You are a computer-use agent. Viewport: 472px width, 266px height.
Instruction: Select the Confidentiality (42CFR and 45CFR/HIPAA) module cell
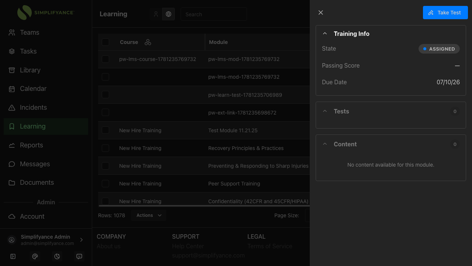[x=258, y=201]
